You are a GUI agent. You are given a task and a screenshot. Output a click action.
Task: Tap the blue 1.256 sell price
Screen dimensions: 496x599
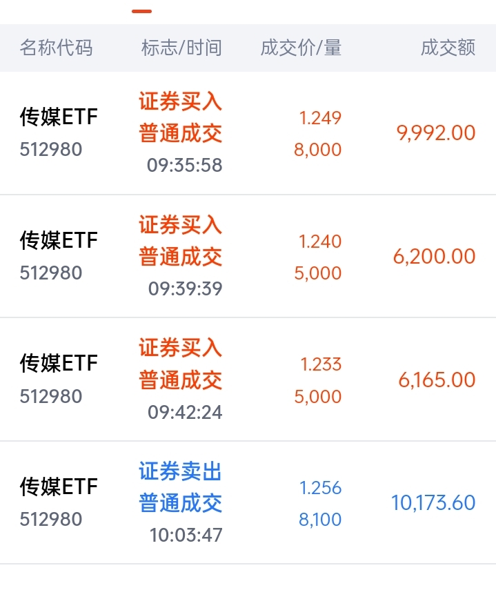[x=320, y=488]
